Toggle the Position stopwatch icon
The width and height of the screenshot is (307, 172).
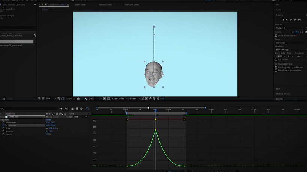pyautogui.click(x=3, y=125)
